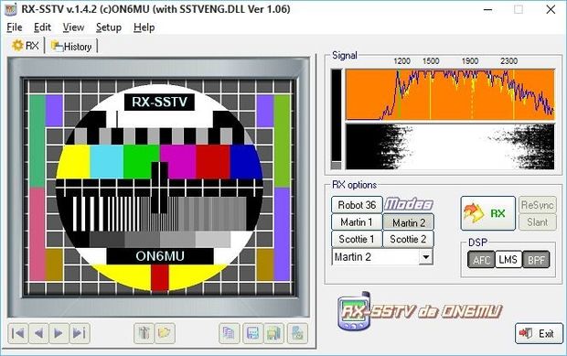Start receiving with the RX button
Image resolution: width=567 pixels, height=356 pixels.
pos(487,213)
